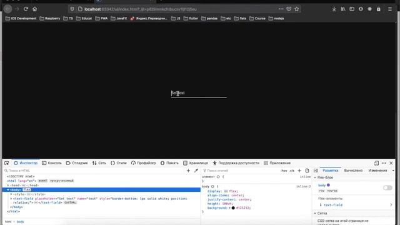Viewport: 400px width, 225px height.
Task: Open the Raspberry bookmark folder
Action: [50, 18]
